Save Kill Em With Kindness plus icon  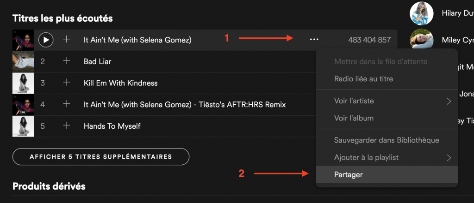(67, 83)
